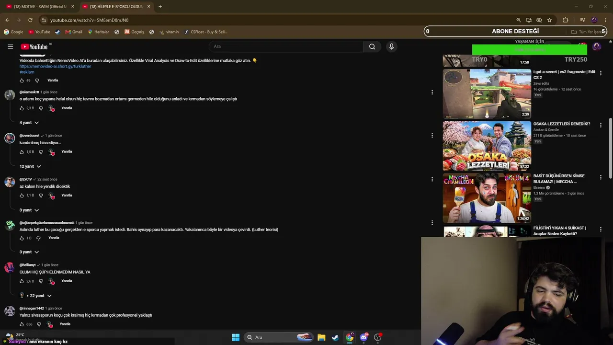The height and width of the screenshot is (345, 613).
Task: Open the Gmail bookmark
Action: click(x=74, y=32)
